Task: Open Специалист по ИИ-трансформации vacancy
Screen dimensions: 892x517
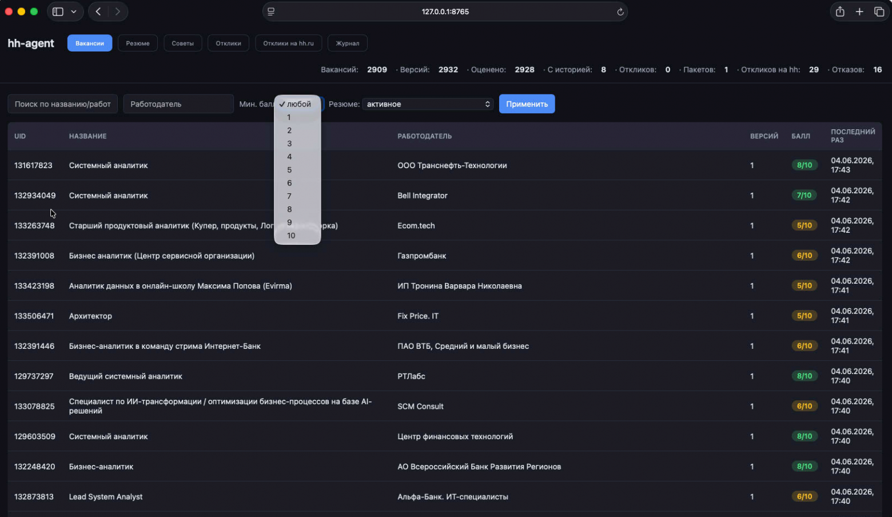Action: coord(220,406)
